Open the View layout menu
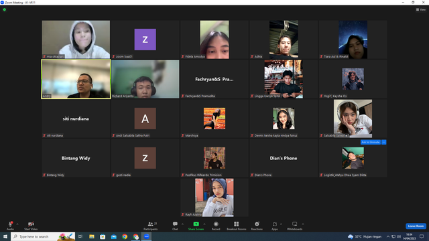 pyautogui.click(x=421, y=9)
